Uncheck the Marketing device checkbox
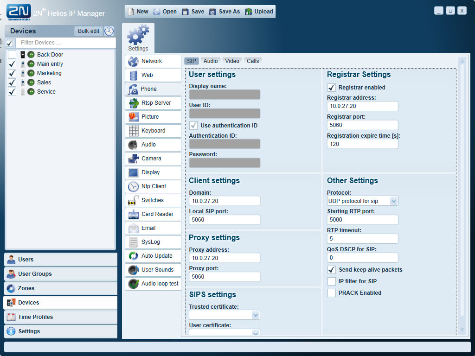This screenshot has height=356, width=475. point(12,73)
